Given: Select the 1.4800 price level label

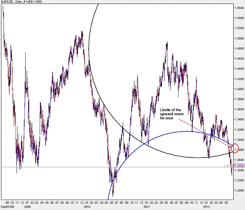Looking at the screenshot, I should click(x=240, y=49).
